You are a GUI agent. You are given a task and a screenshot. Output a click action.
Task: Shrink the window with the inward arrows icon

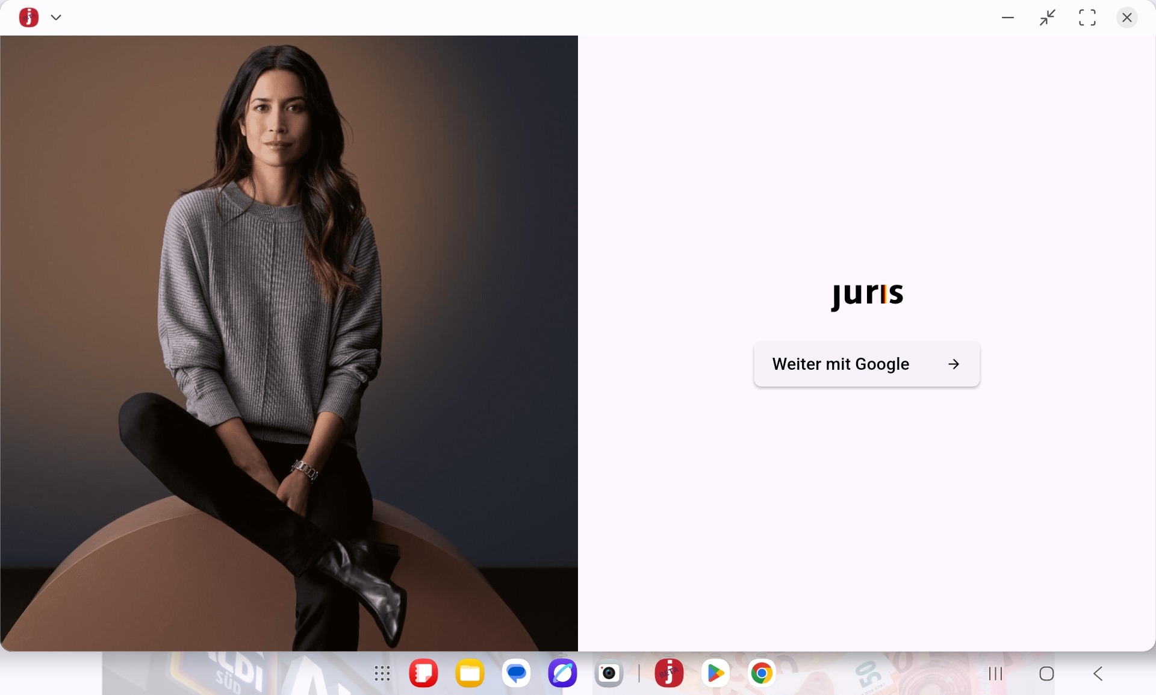pyautogui.click(x=1048, y=17)
